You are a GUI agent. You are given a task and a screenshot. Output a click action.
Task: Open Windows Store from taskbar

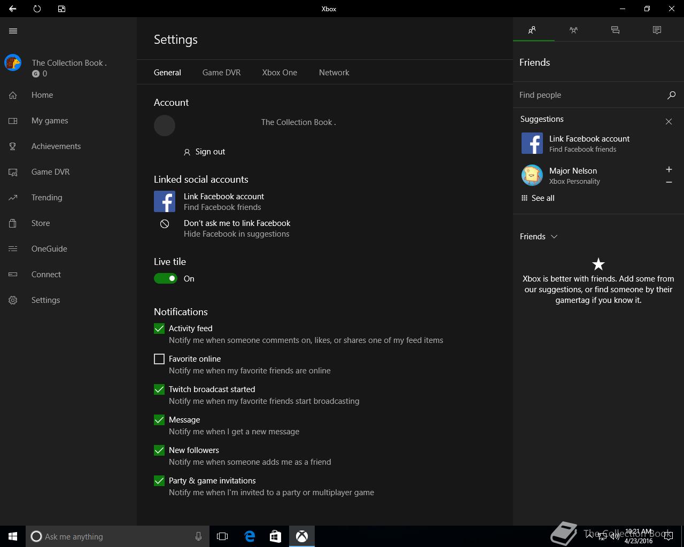coord(275,536)
